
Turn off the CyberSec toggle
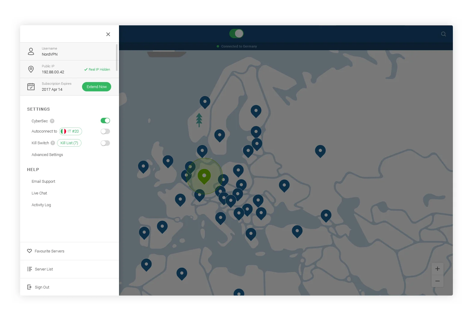(105, 121)
